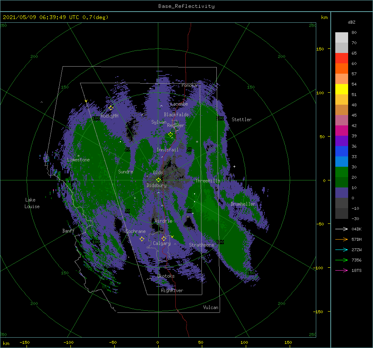Click the -30 value in dBZ legend

click(355, 218)
